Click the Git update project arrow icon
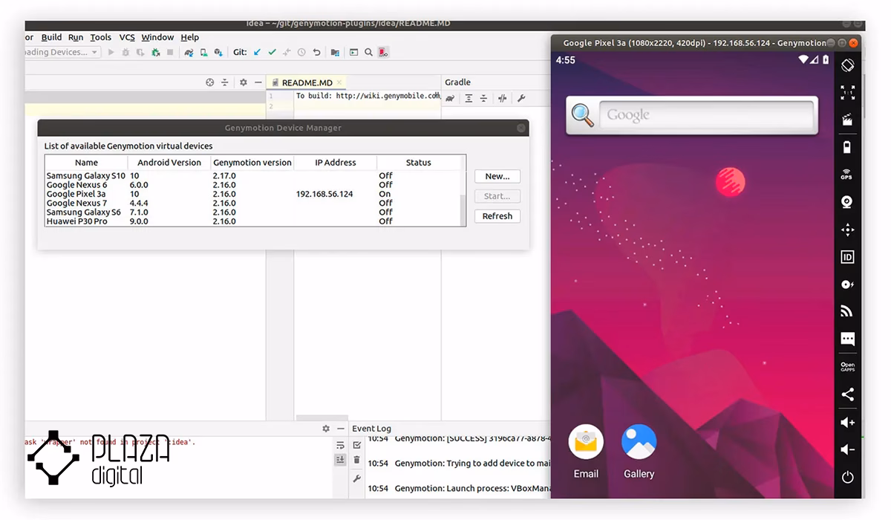The height and width of the screenshot is (520, 891). point(258,52)
